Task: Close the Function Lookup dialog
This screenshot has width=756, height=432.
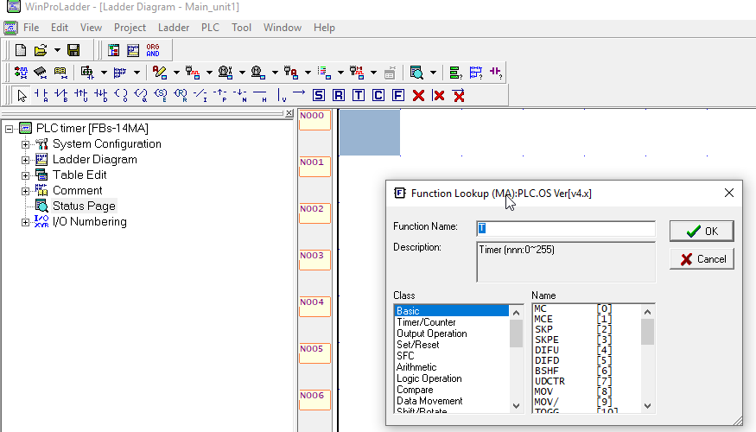Action: 729,193
